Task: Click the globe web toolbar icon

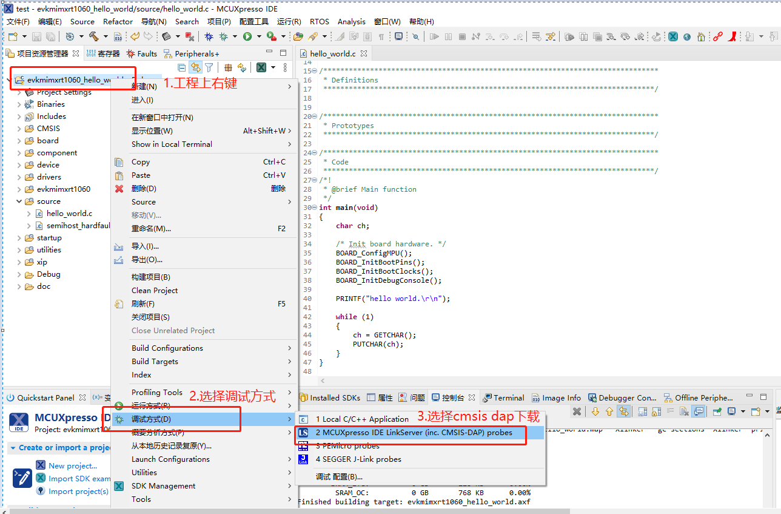Action: click(x=687, y=36)
